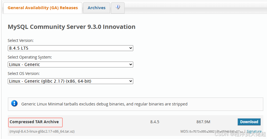Open the info icon tab
Image resolution: width=267 pixels, height=139 pixels.
[x=118, y=8]
